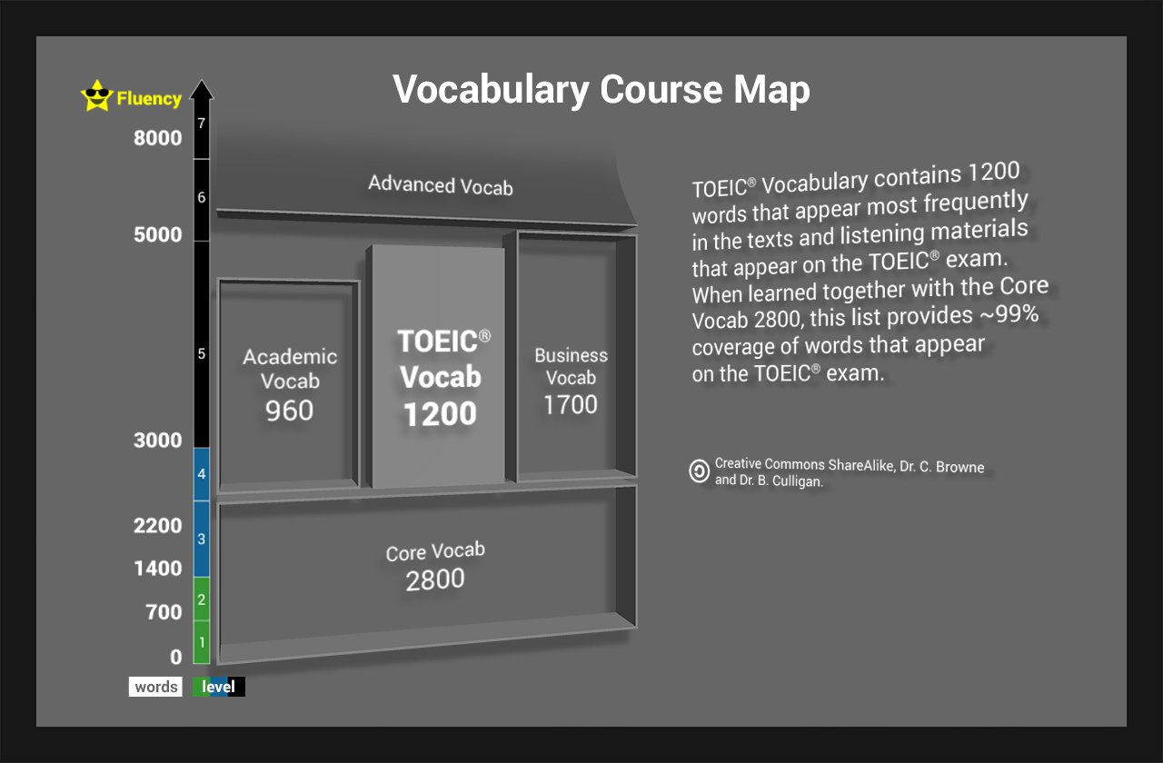Screen dimensions: 1163x763
Task: Open the Business Vocab 1700 block
Action: tap(576, 355)
